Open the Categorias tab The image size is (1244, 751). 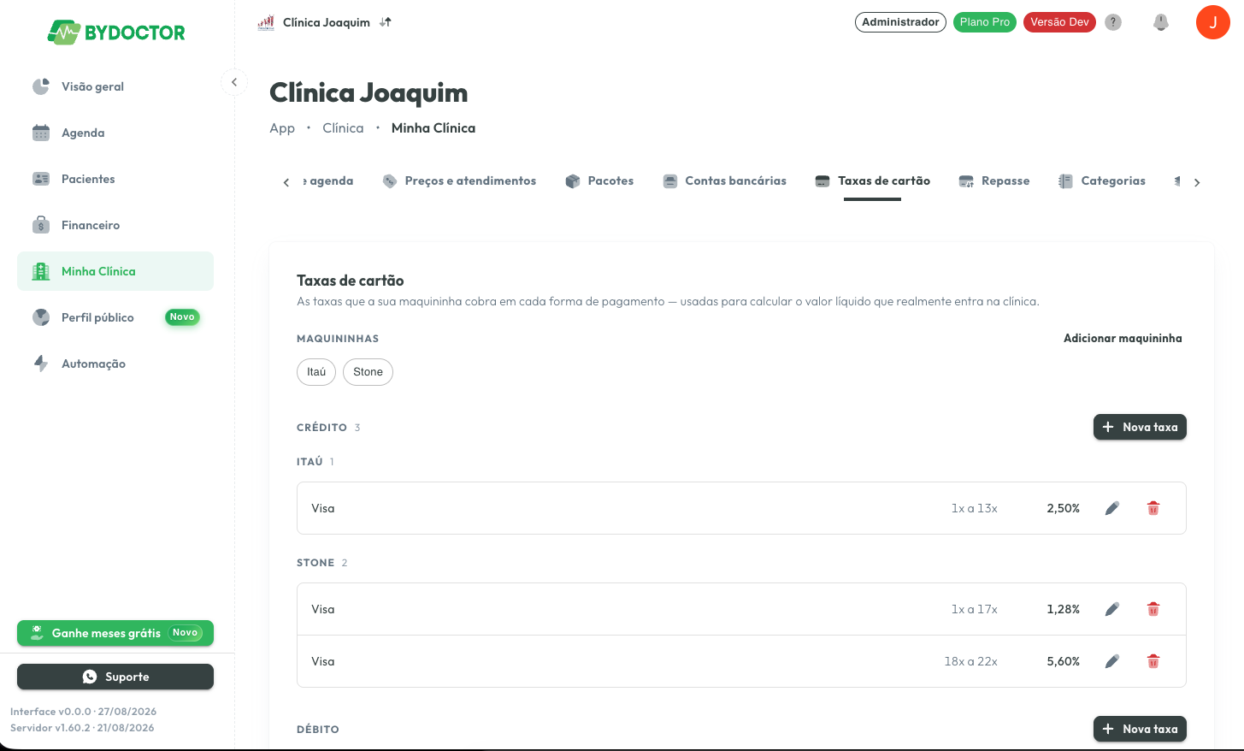pyautogui.click(x=1101, y=181)
